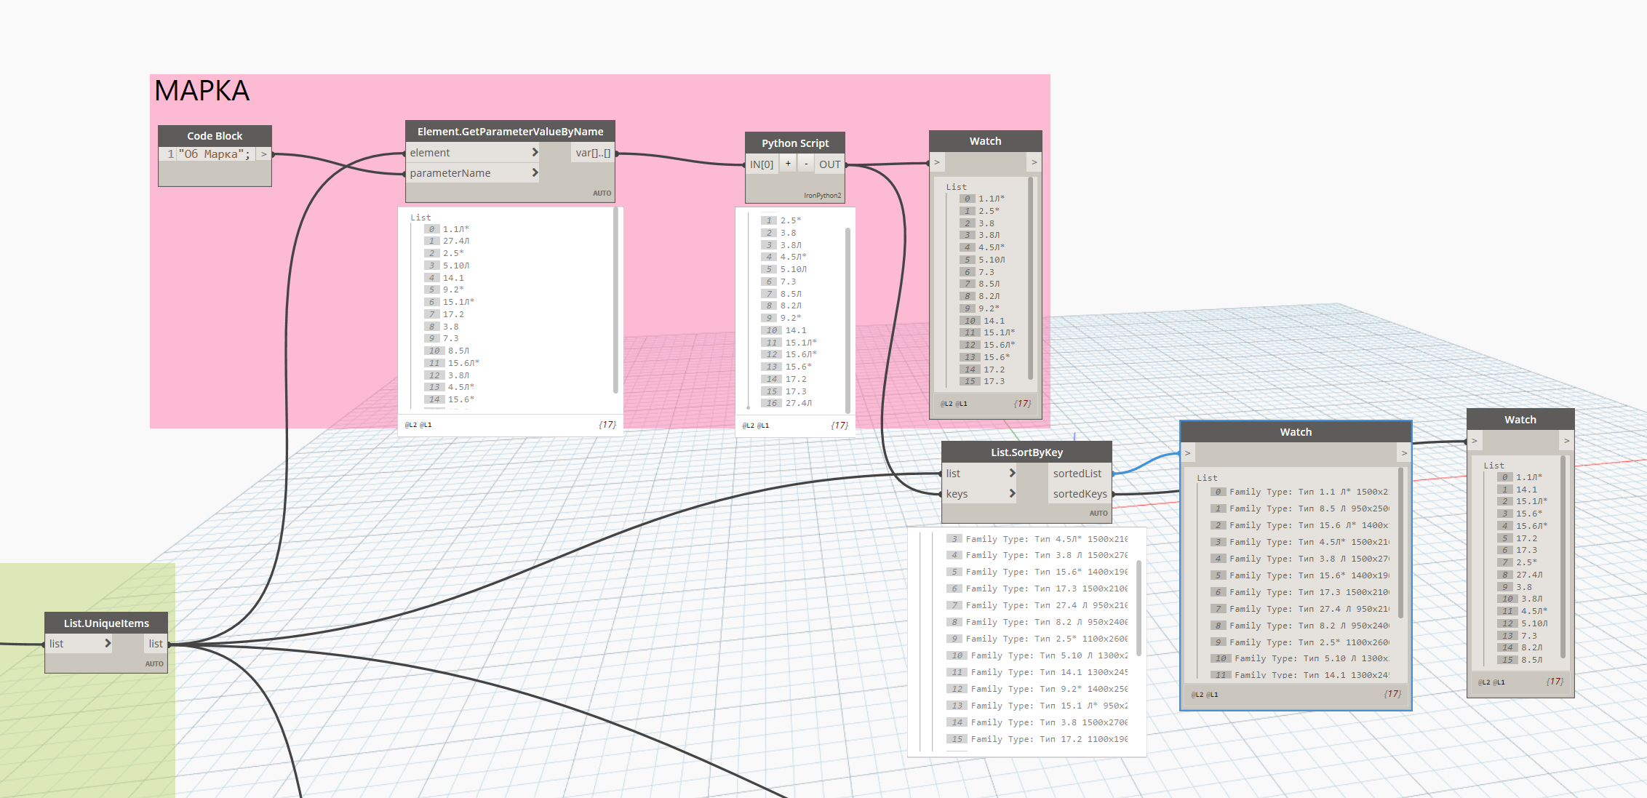The width and height of the screenshot is (1647, 798).
Task: Click the IN[0] input port on Python Script
Action: coord(762,163)
